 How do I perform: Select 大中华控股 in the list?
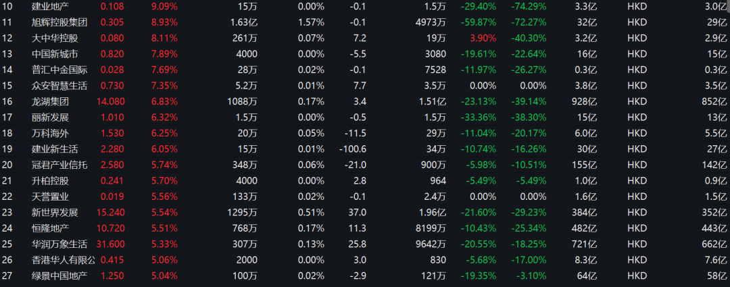[x=55, y=38]
